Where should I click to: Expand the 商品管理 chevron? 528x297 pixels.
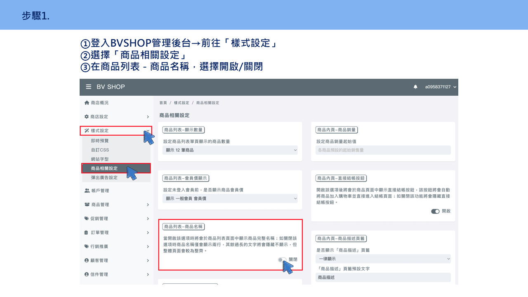(148, 205)
